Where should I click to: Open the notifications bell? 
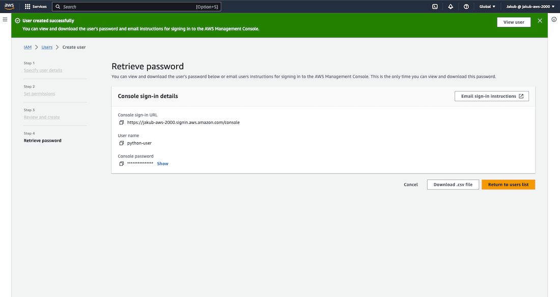pyautogui.click(x=451, y=7)
